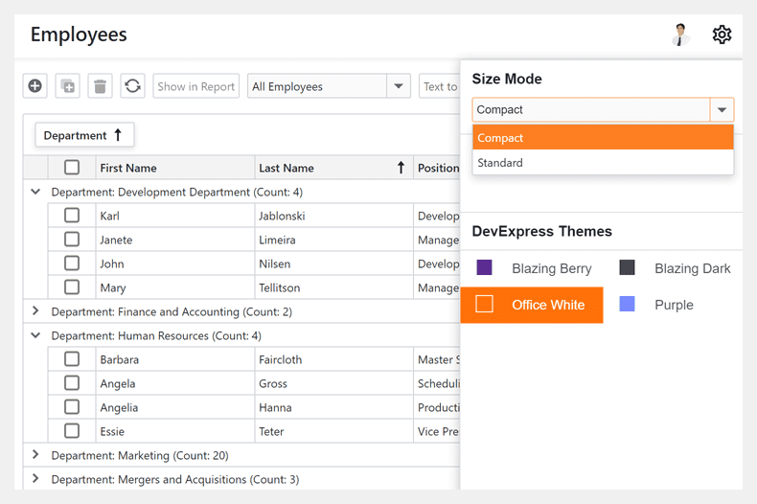Click the Delete trash can icon
Viewport: 757px width, 504px height.
coord(101,86)
